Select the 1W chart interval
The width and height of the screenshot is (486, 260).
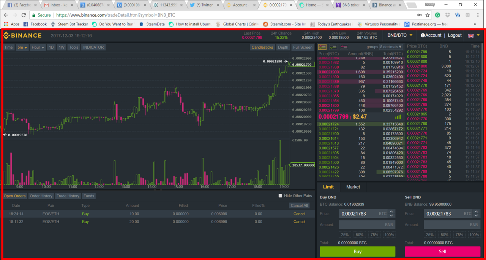(62, 47)
